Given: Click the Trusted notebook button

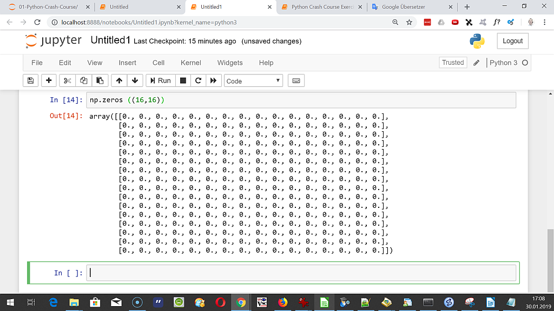Looking at the screenshot, I should [x=453, y=63].
